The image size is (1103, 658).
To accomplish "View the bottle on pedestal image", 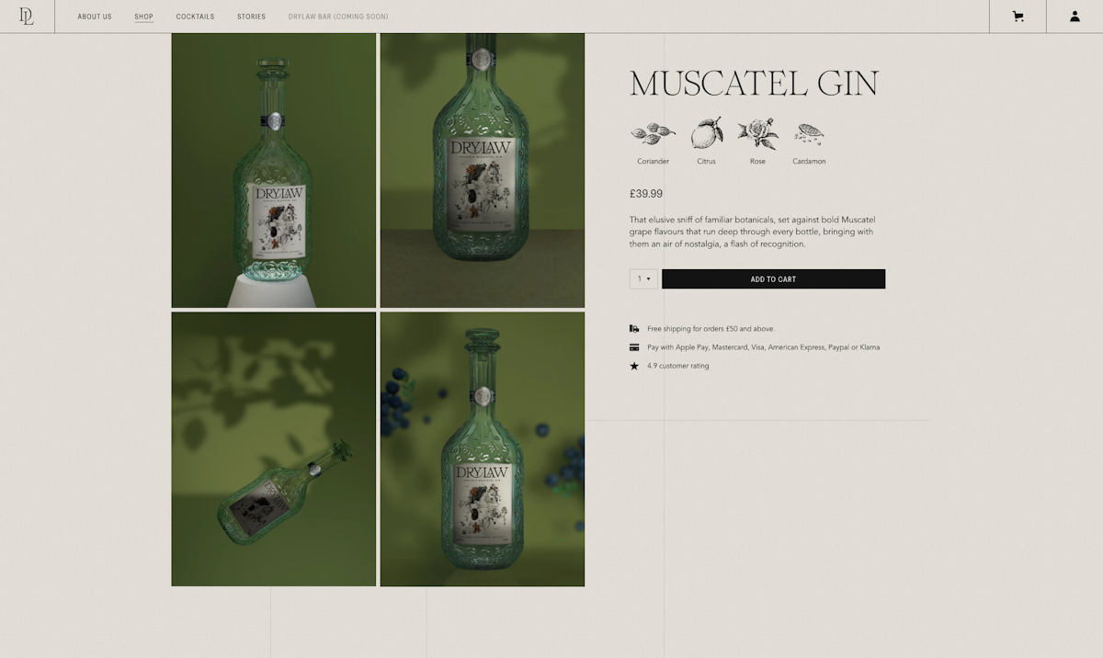I will [x=274, y=170].
